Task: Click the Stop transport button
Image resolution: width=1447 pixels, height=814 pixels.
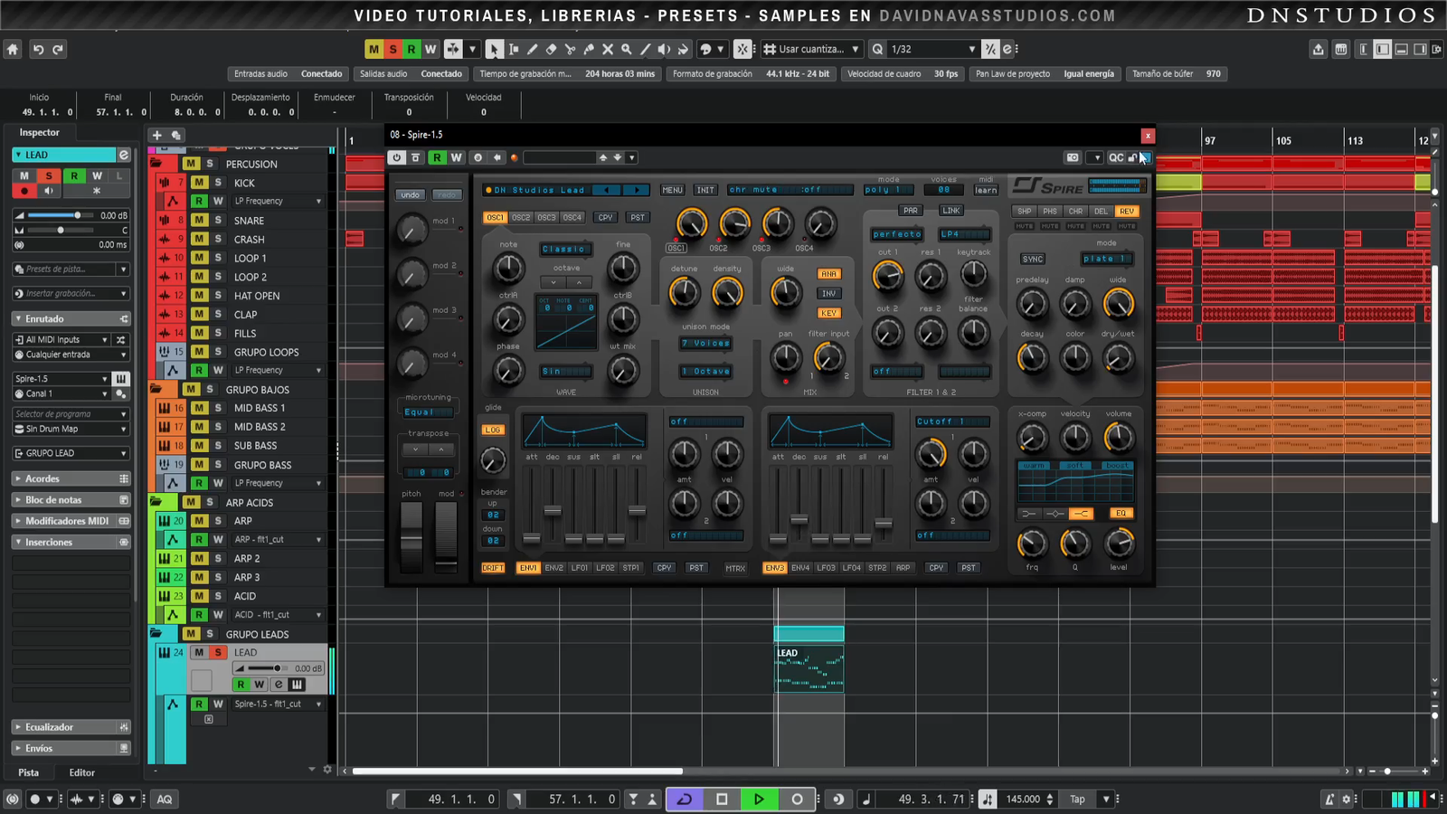Action: click(x=722, y=799)
